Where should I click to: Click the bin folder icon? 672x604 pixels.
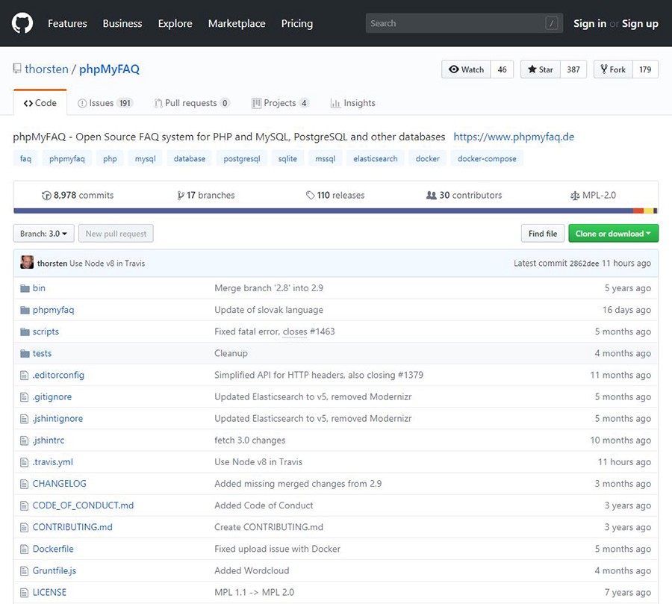point(25,288)
